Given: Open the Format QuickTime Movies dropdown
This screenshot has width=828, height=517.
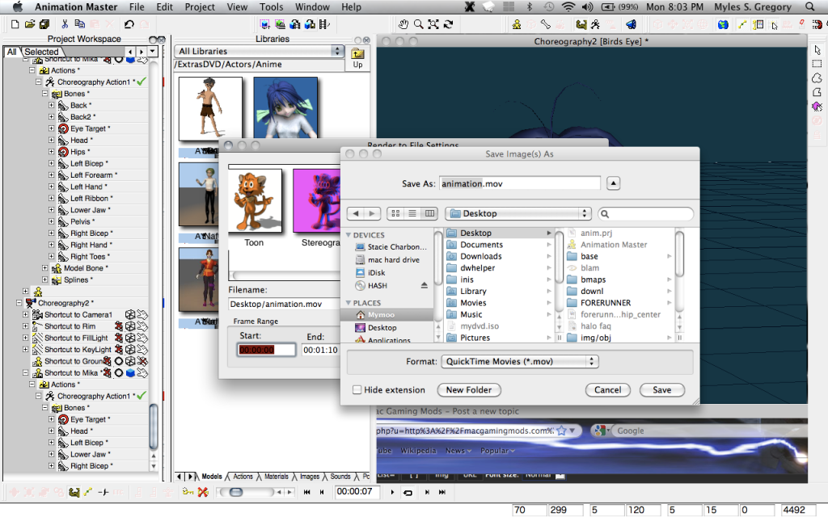Looking at the screenshot, I should click(x=520, y=362).
